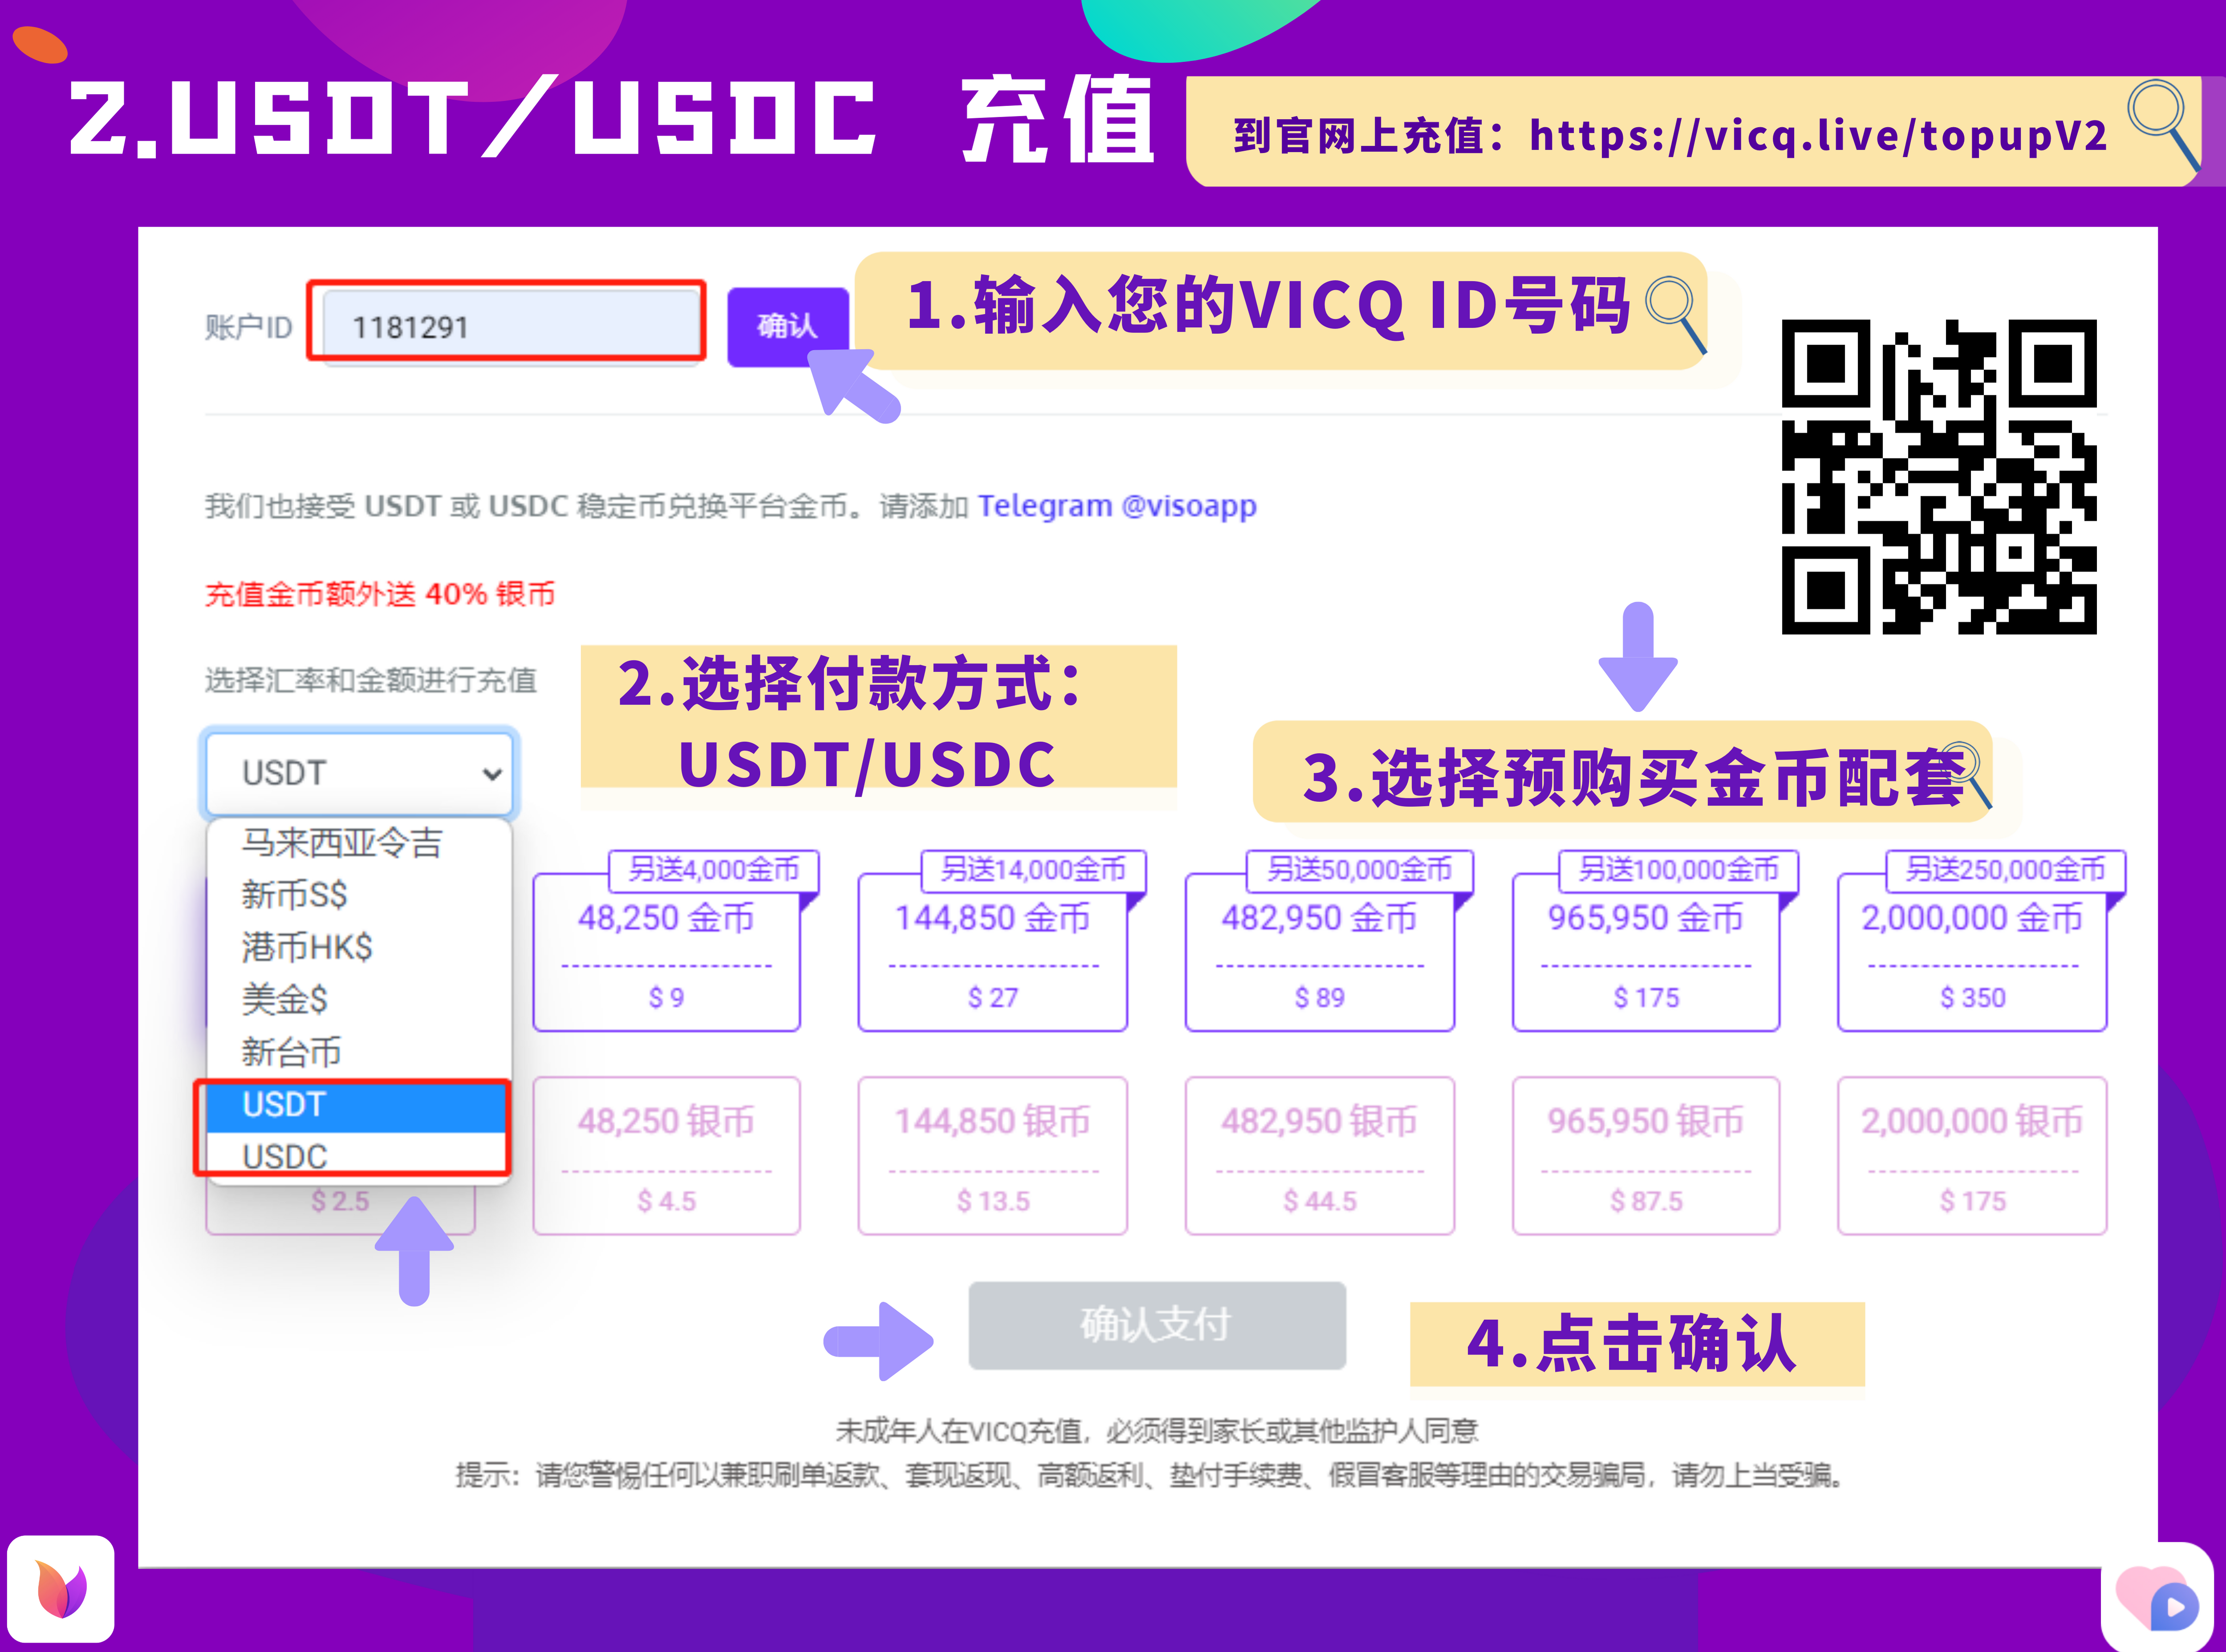Click the QR code image
Viewport: 2226px width, 1652px height.
tap(1939, 477)
